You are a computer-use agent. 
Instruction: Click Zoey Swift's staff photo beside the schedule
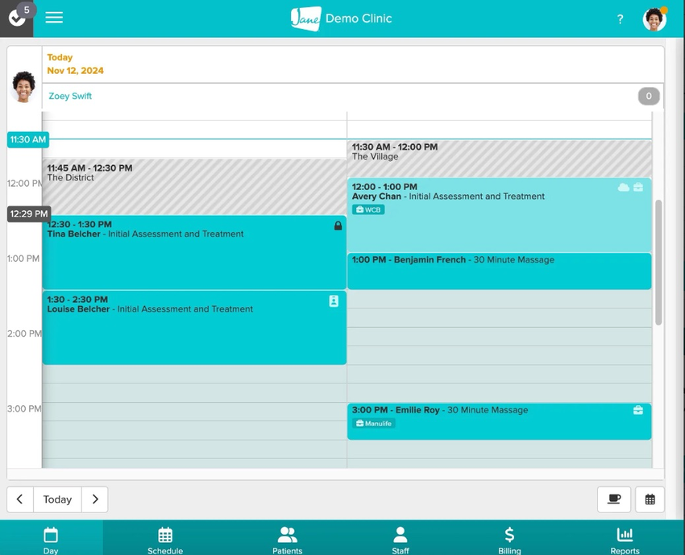point(23,87)
